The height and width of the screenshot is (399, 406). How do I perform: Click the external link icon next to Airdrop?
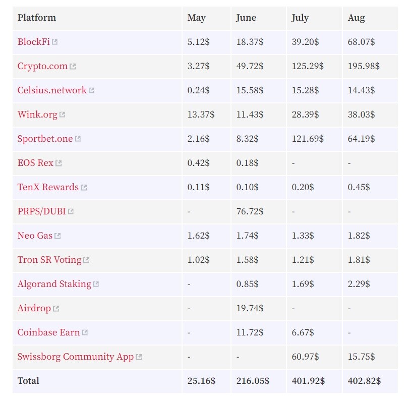tap(56, 308)
